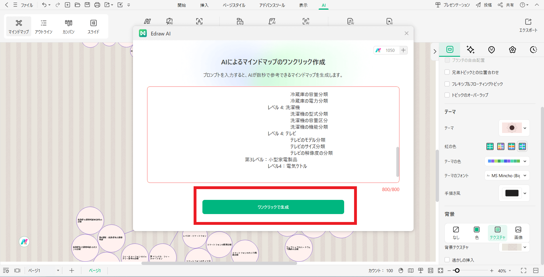Click the エクスポート export icon
This screenshot has height=277, width=544.
pos(528,25)
